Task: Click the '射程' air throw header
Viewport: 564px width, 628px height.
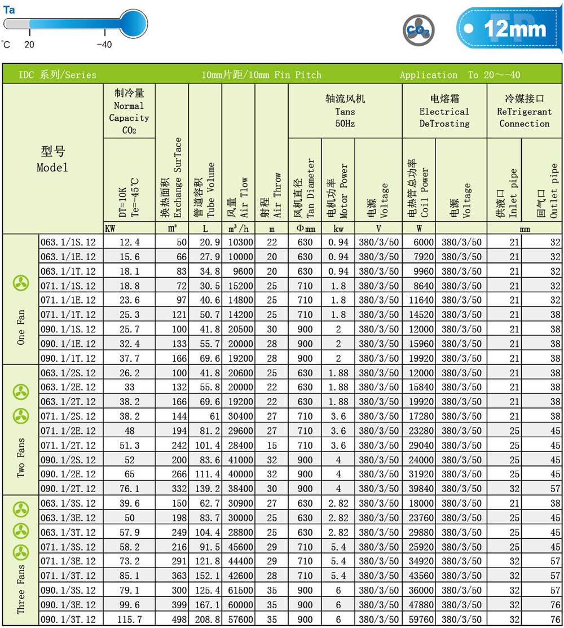Action: coord(271,195)
